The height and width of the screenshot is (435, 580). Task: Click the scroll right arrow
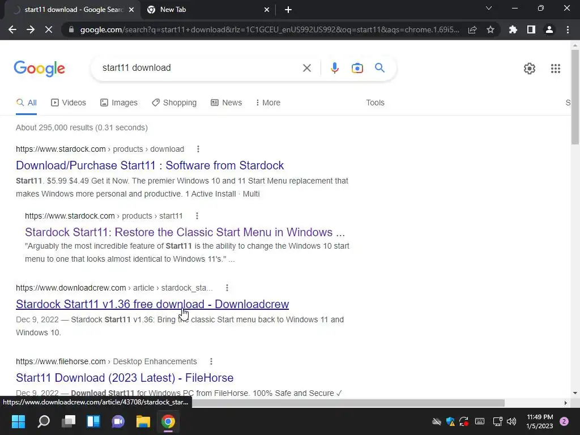click(565, 403)
